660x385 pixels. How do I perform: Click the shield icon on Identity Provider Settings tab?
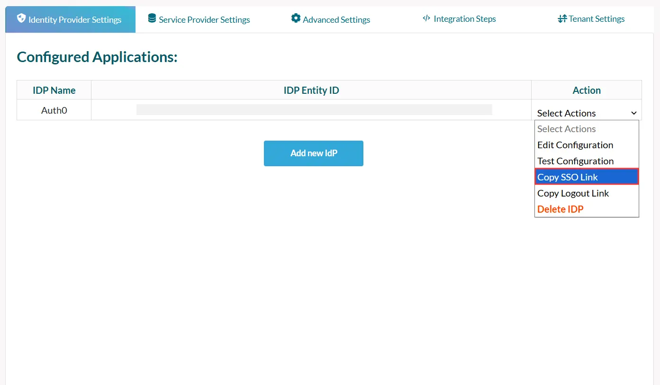coord(21,19)
